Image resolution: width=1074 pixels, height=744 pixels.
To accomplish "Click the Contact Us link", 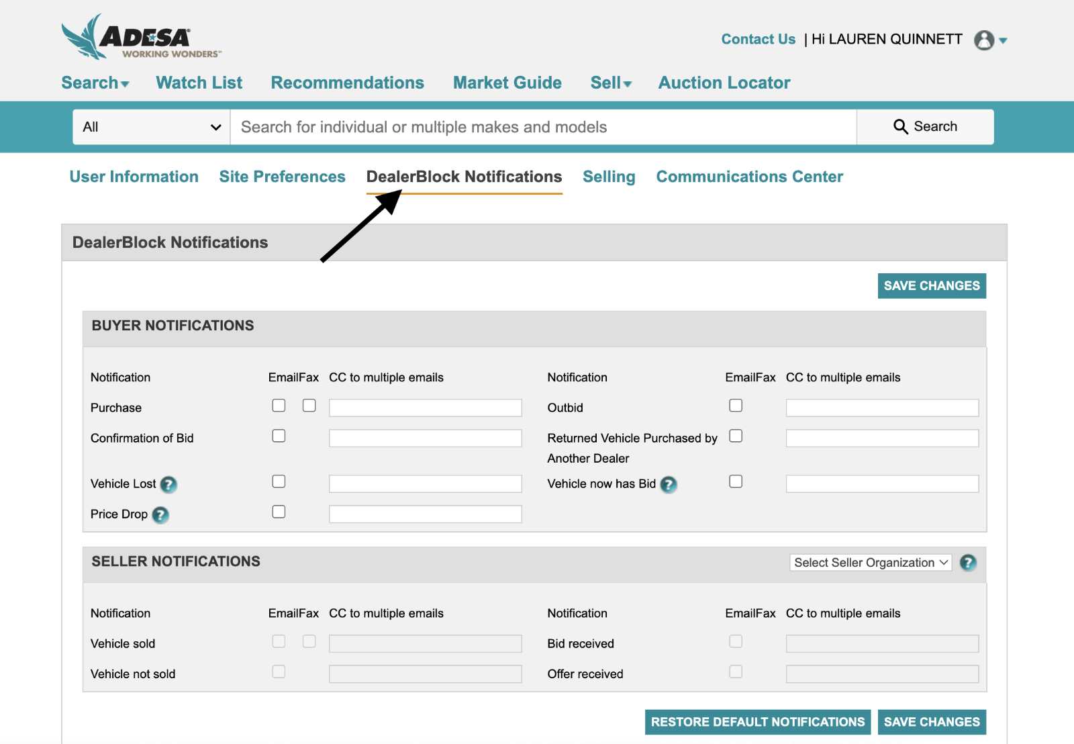I will [x=759, y=39].
